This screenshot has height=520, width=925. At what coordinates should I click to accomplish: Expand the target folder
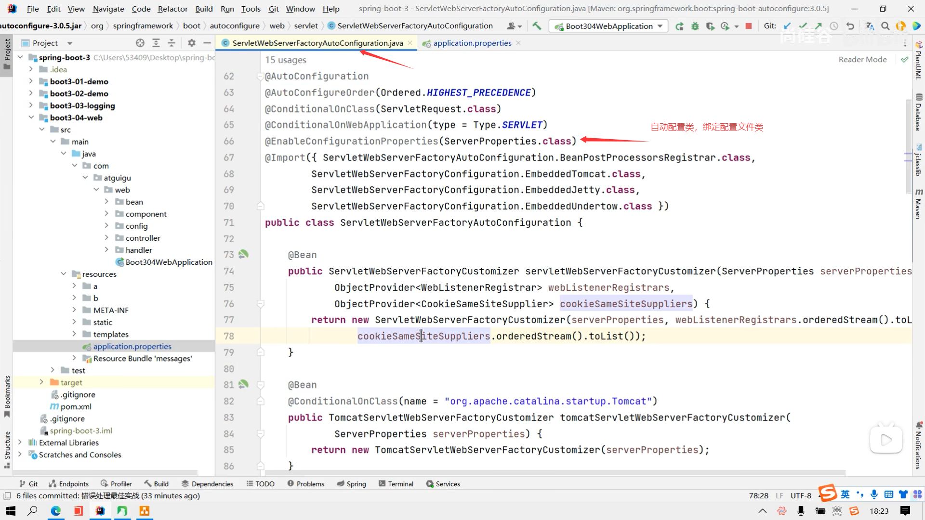tap(41, 382)
